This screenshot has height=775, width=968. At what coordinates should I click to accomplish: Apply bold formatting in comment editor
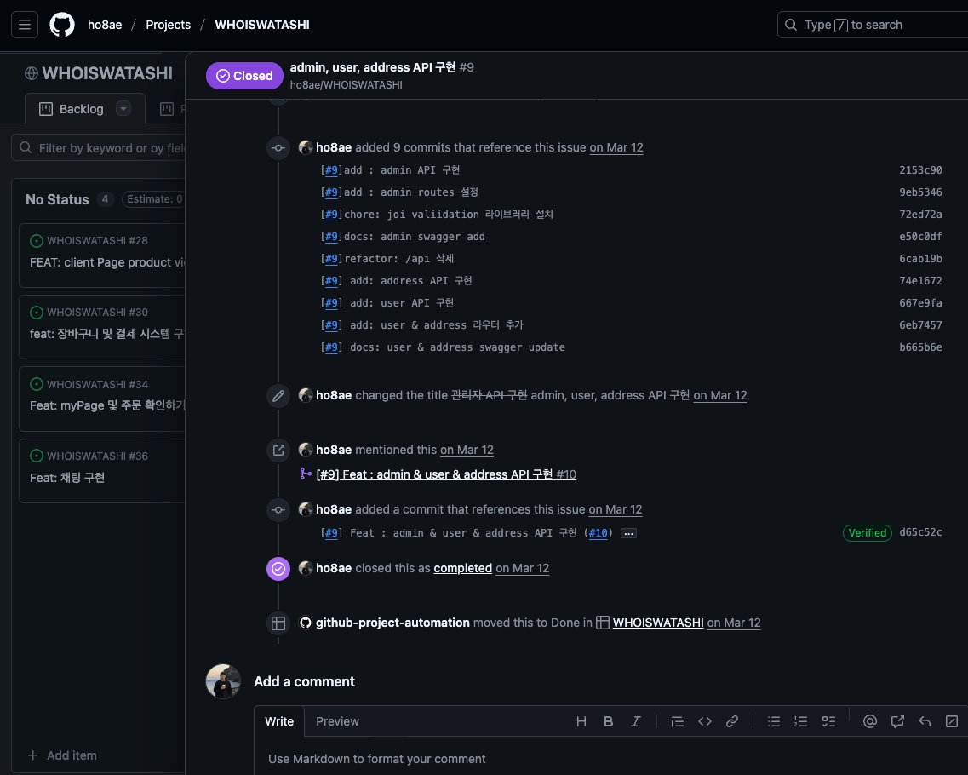pyautogui.click(x=608, y=721)
